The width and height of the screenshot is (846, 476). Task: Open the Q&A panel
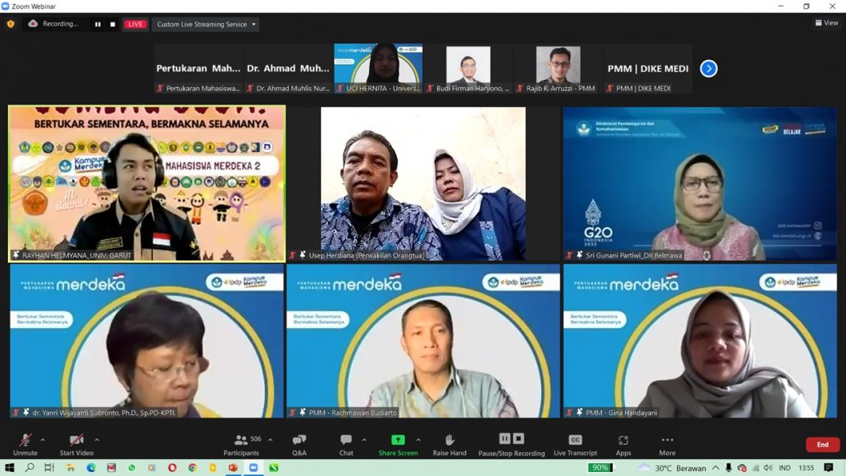pos(299,444)
